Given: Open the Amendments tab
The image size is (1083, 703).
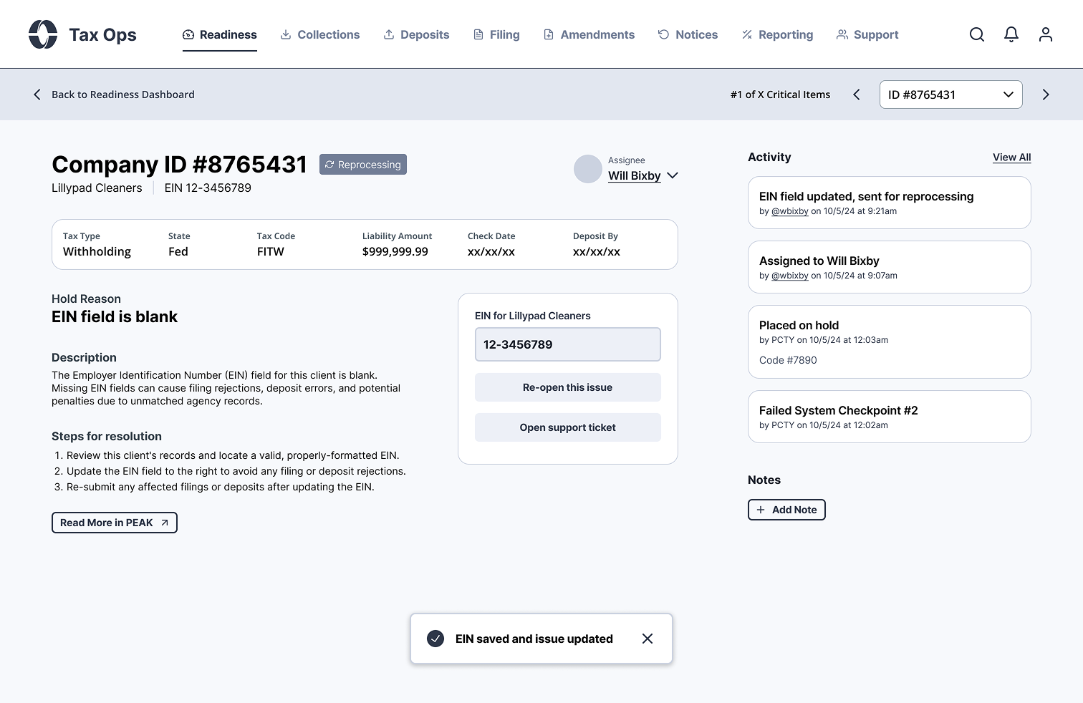Looking at the screenshot, I should click(x=589, y=34).
